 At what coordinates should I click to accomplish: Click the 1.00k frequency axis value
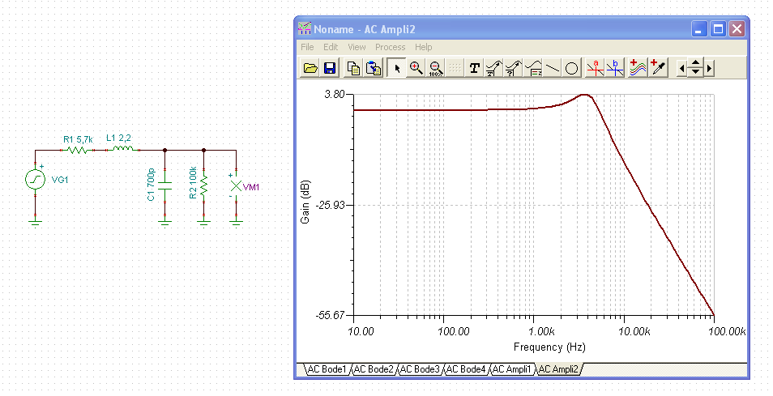[541, 331]
